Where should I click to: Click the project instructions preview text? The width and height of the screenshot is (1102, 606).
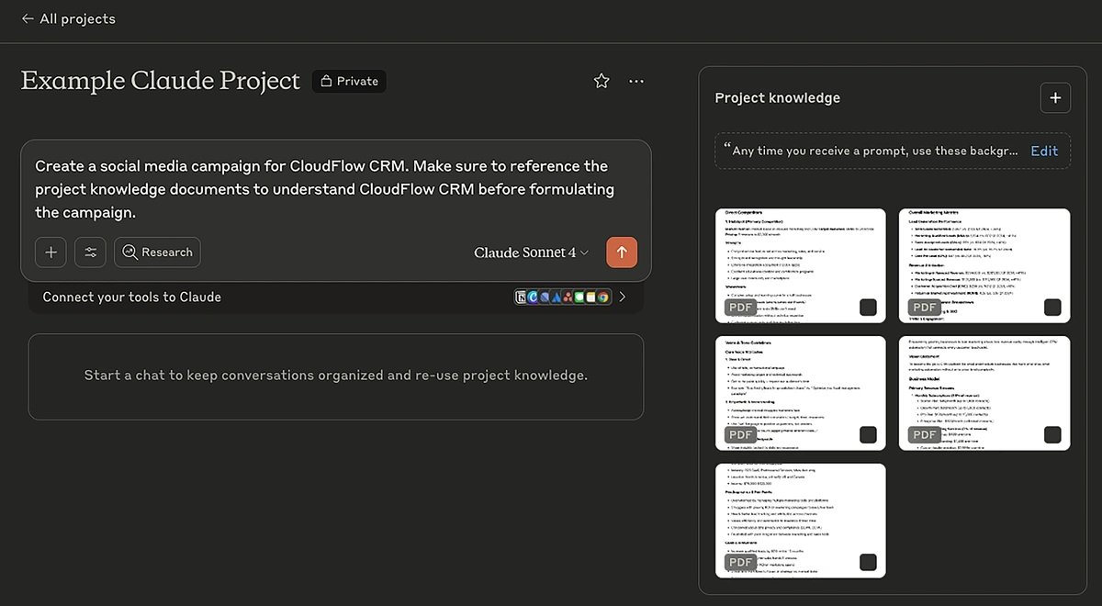click(871, 151)
